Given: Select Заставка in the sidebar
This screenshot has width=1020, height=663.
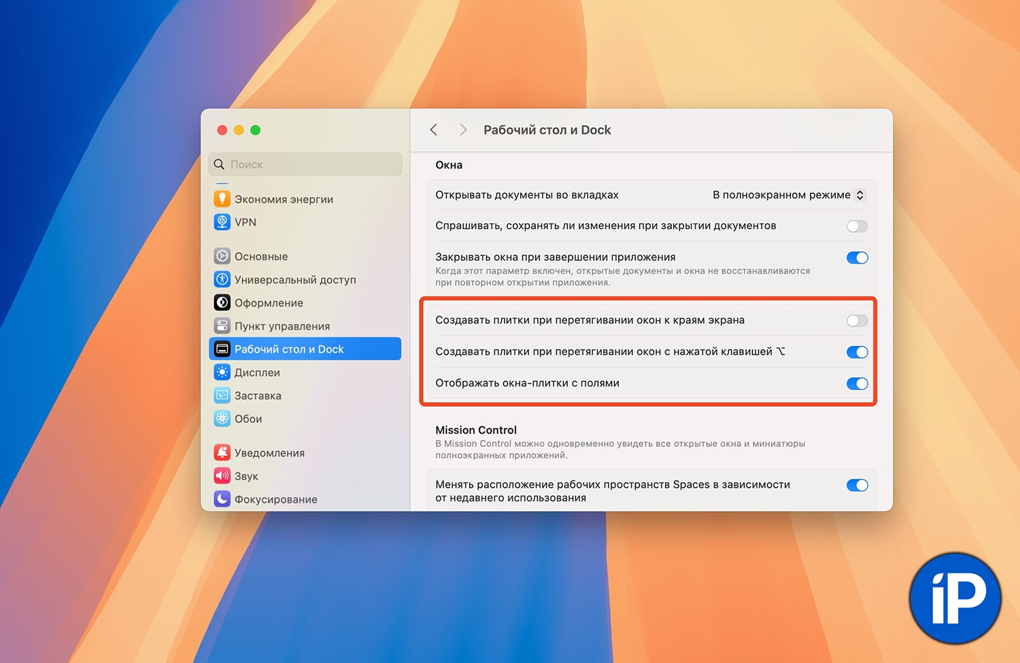Looking at the screenshot, I should click(305, 395).
